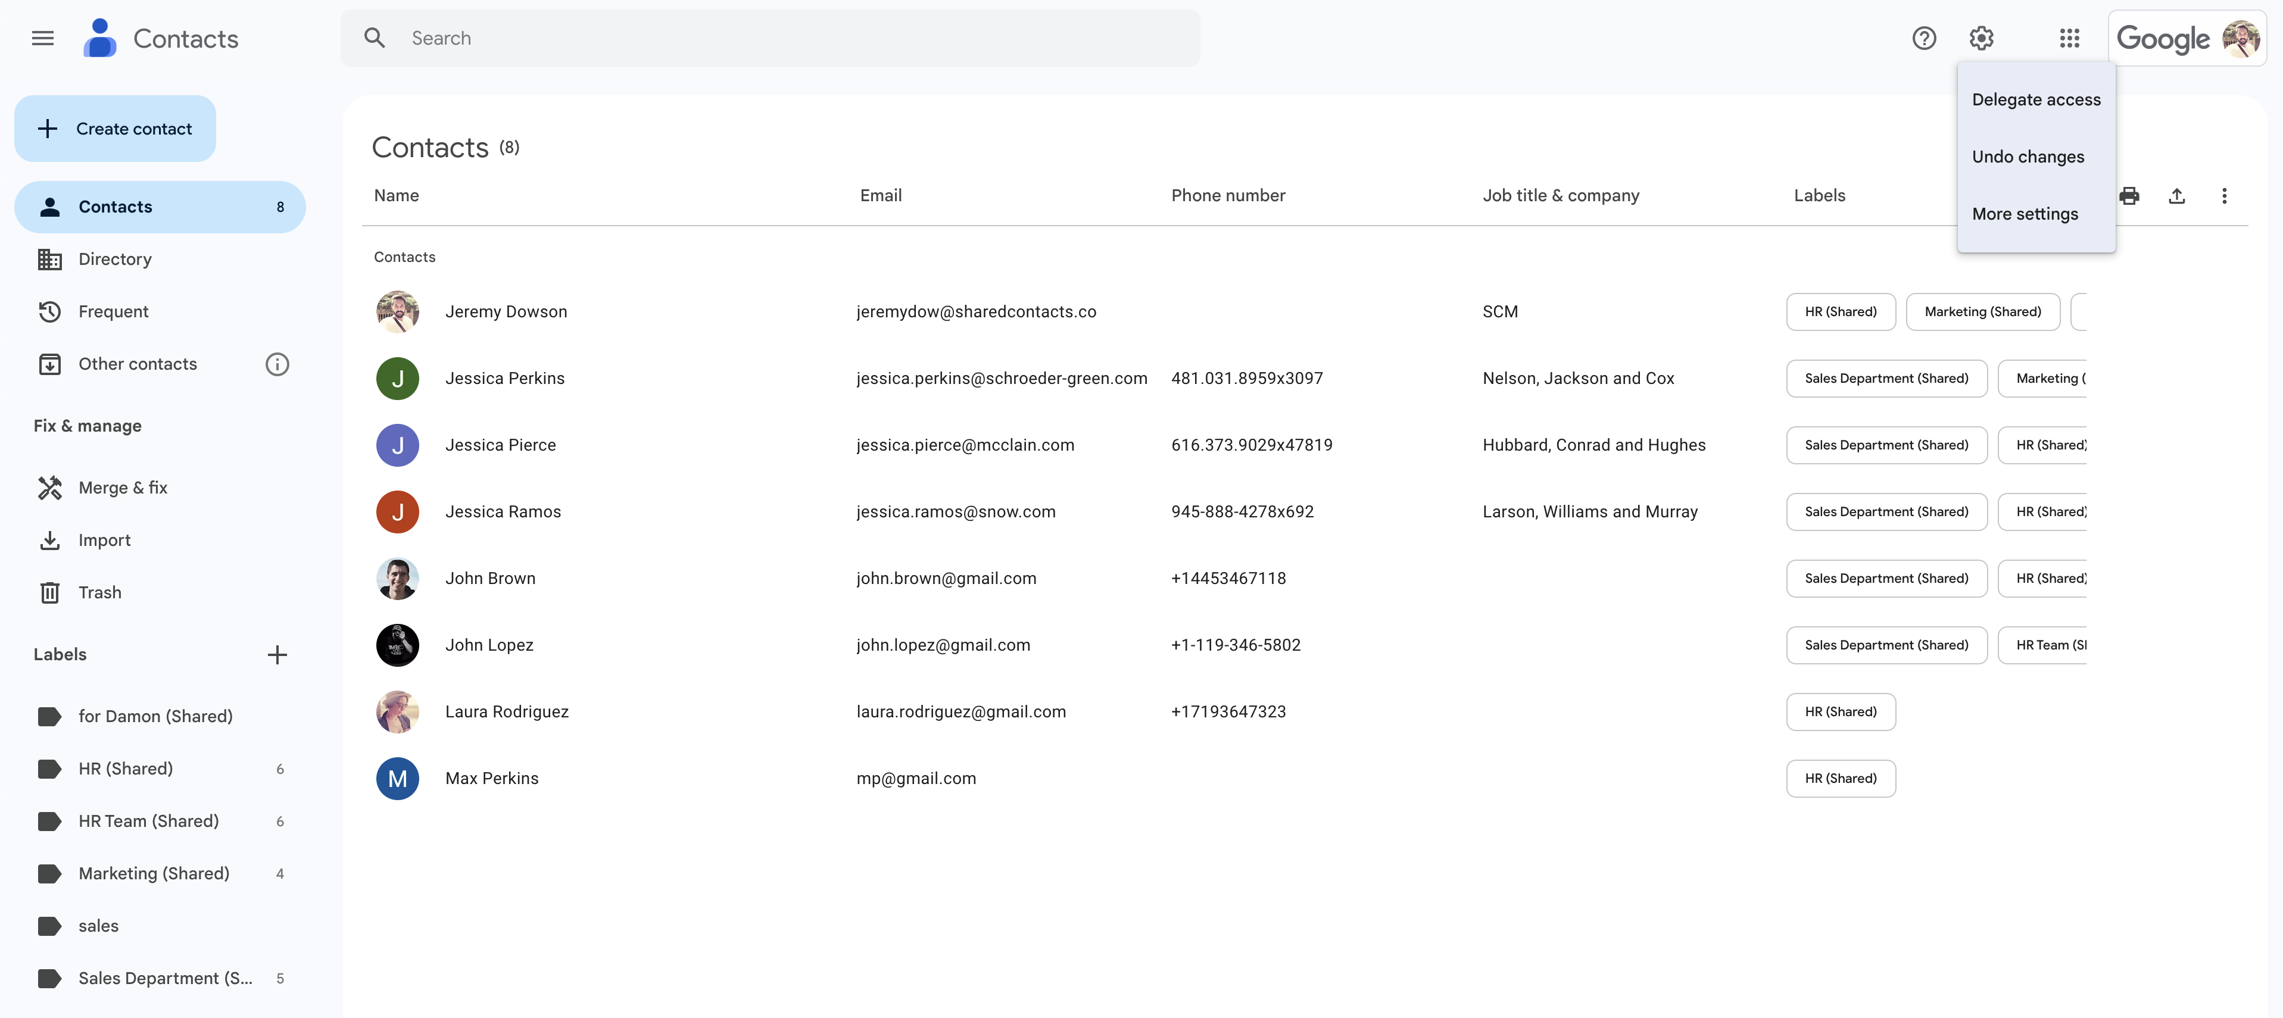Viewport: 2283px width, 1018px height.
Task: Open Merge & fix
Action: point(122,488)
